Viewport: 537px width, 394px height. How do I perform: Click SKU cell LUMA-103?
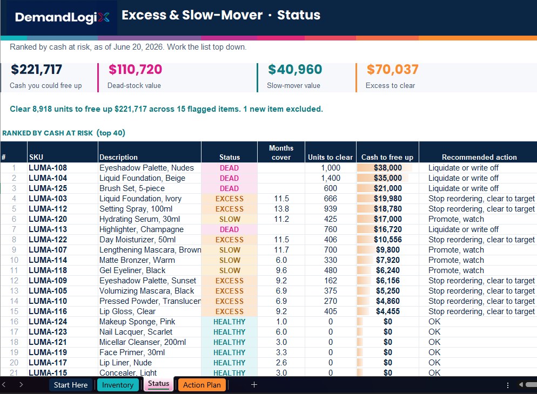point(63,199)
